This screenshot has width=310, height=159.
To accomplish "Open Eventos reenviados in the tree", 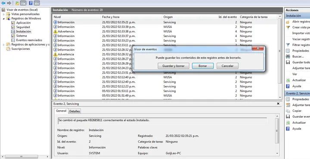I will click(29, 40).
